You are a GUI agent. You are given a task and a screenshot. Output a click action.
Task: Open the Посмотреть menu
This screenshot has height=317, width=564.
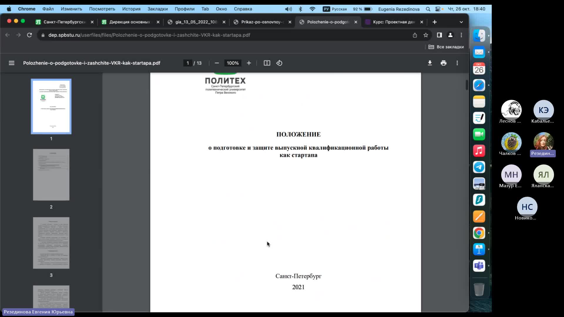coord(102,9)
